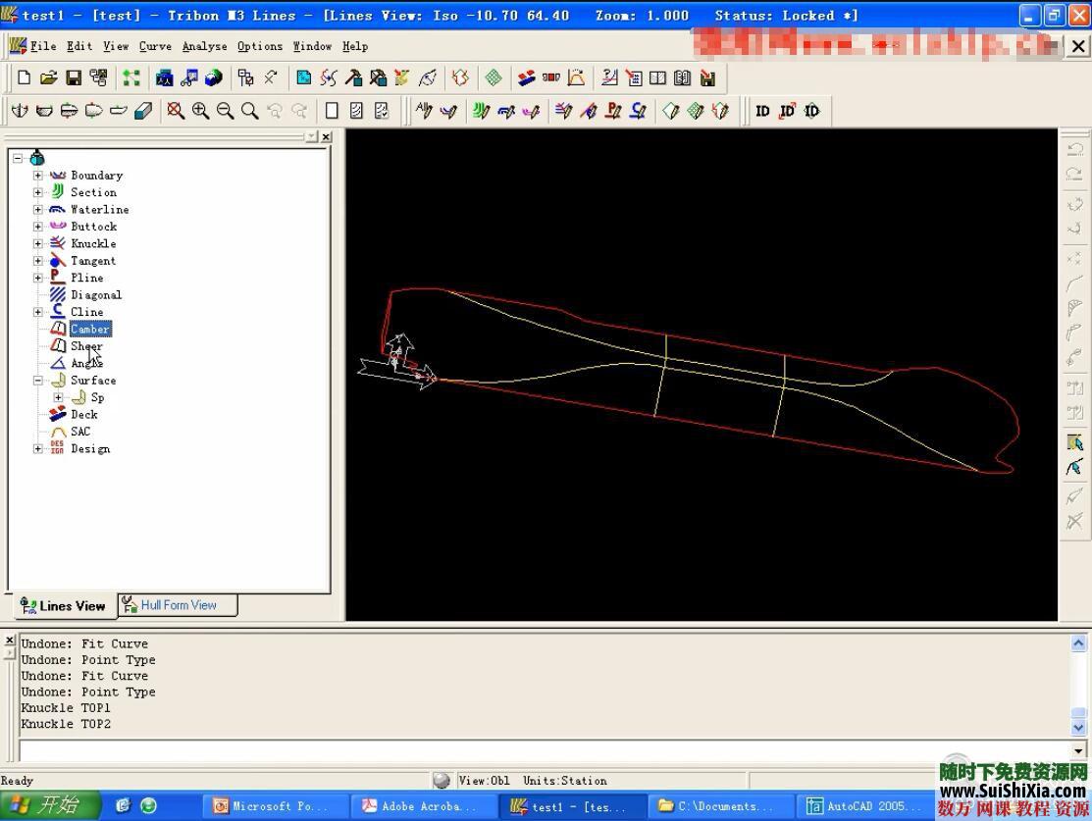Open the Curve menu
Screen dimensions: 1092x821
click(x=155, y=46)
